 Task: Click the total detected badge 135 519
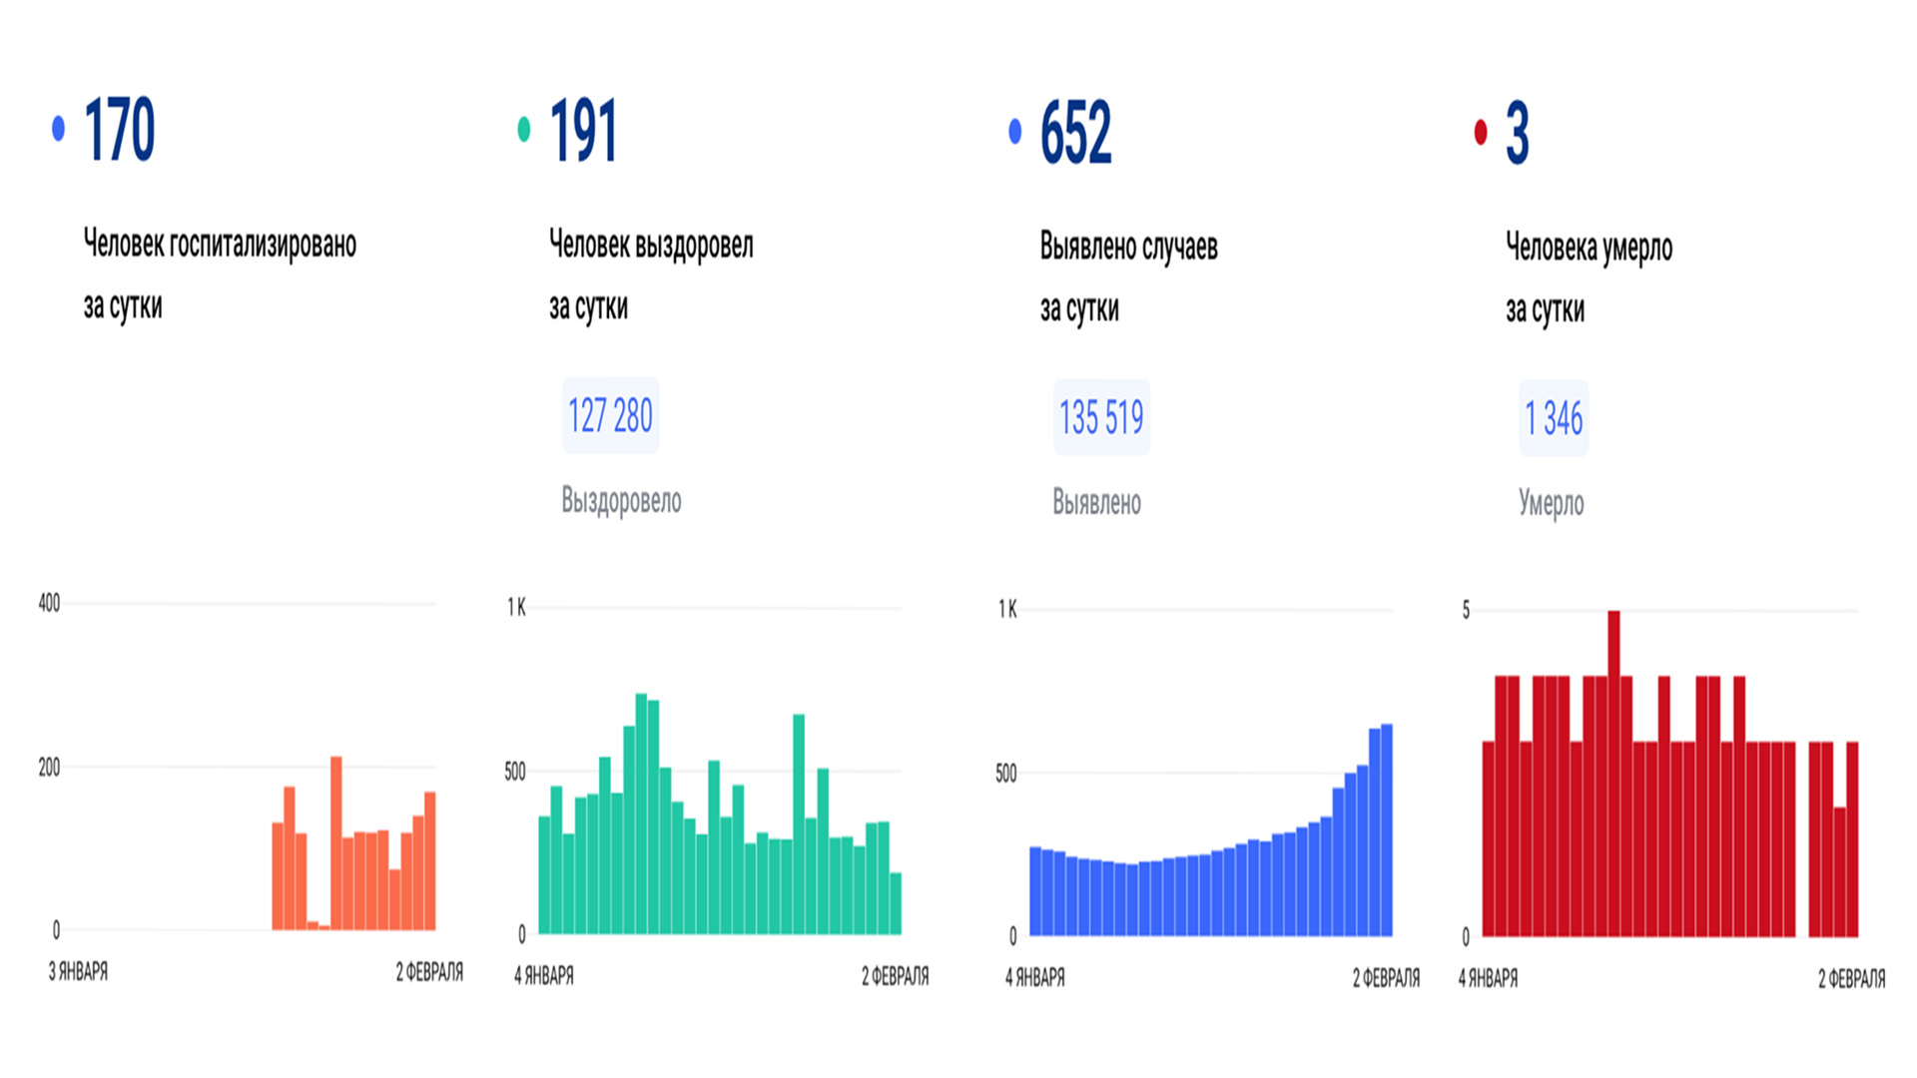(x=1101, y=417)
